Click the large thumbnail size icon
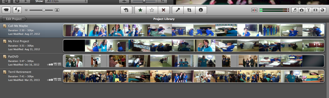The height and width of the screenshot is (98, 329). tap(57, 10)
